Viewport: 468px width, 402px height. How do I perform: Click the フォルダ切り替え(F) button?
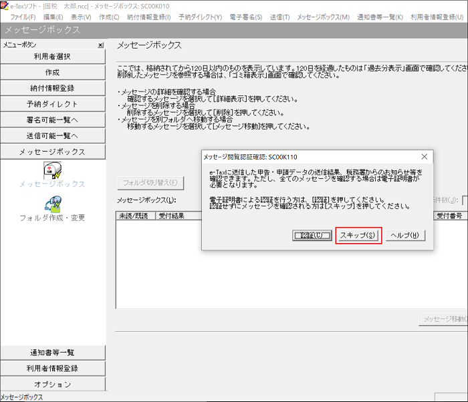click(x=150, y=183)
